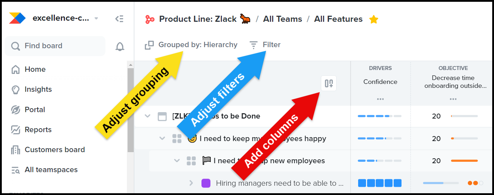Open notifications bell icon

click(120, 46)
